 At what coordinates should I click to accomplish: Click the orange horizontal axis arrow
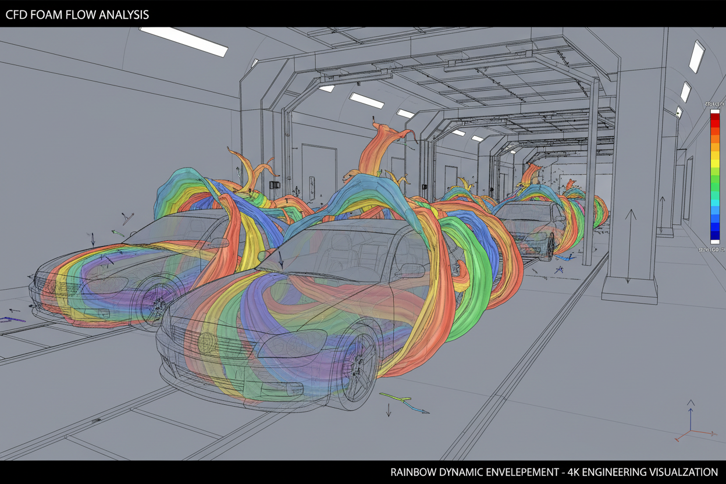click(x=714, y=434)
